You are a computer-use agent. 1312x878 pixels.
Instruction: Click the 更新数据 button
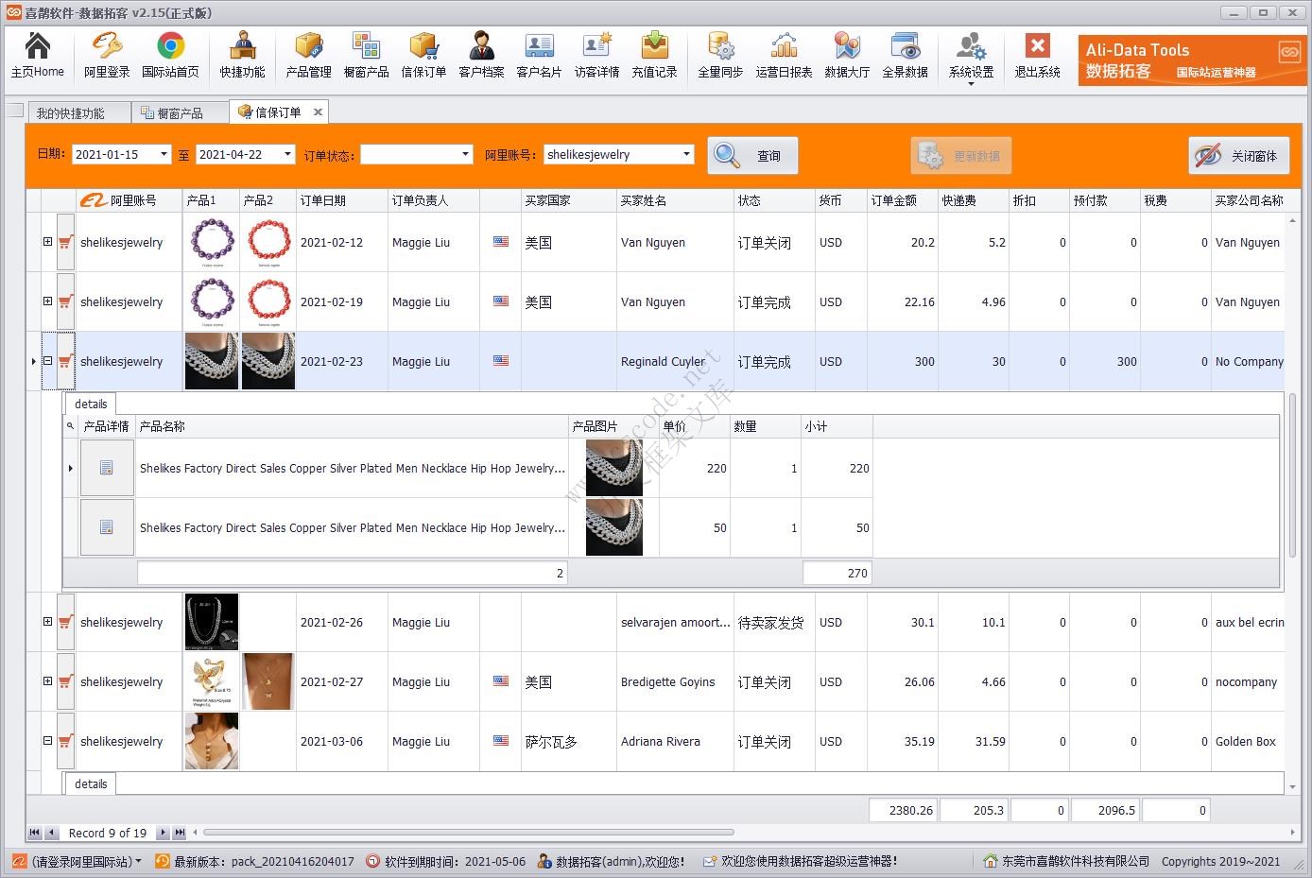pos(961,156)
